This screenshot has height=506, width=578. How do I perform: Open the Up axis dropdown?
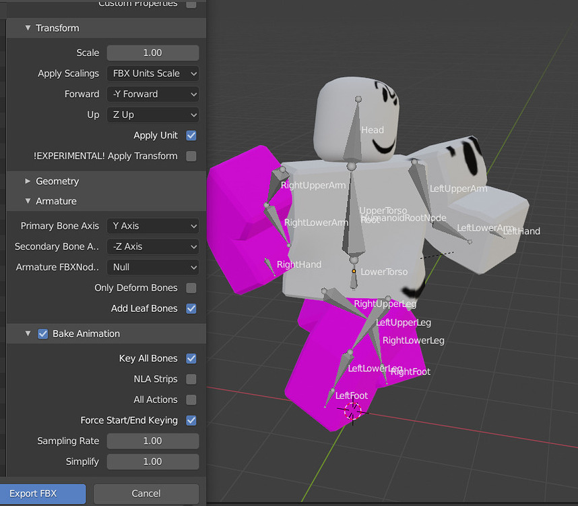153,115
